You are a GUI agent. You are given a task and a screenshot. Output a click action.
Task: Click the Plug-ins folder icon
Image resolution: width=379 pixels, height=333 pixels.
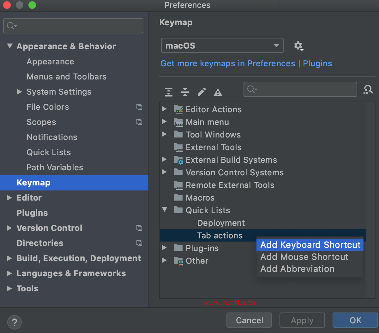[x=178, y=248]
